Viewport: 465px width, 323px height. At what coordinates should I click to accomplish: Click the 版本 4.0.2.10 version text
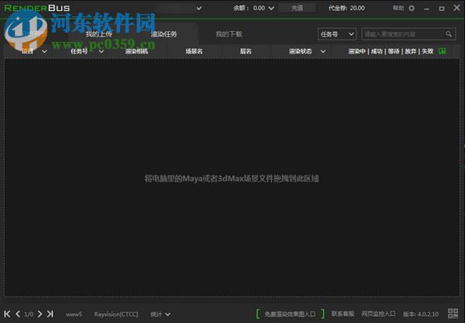[x=421, y=314]
